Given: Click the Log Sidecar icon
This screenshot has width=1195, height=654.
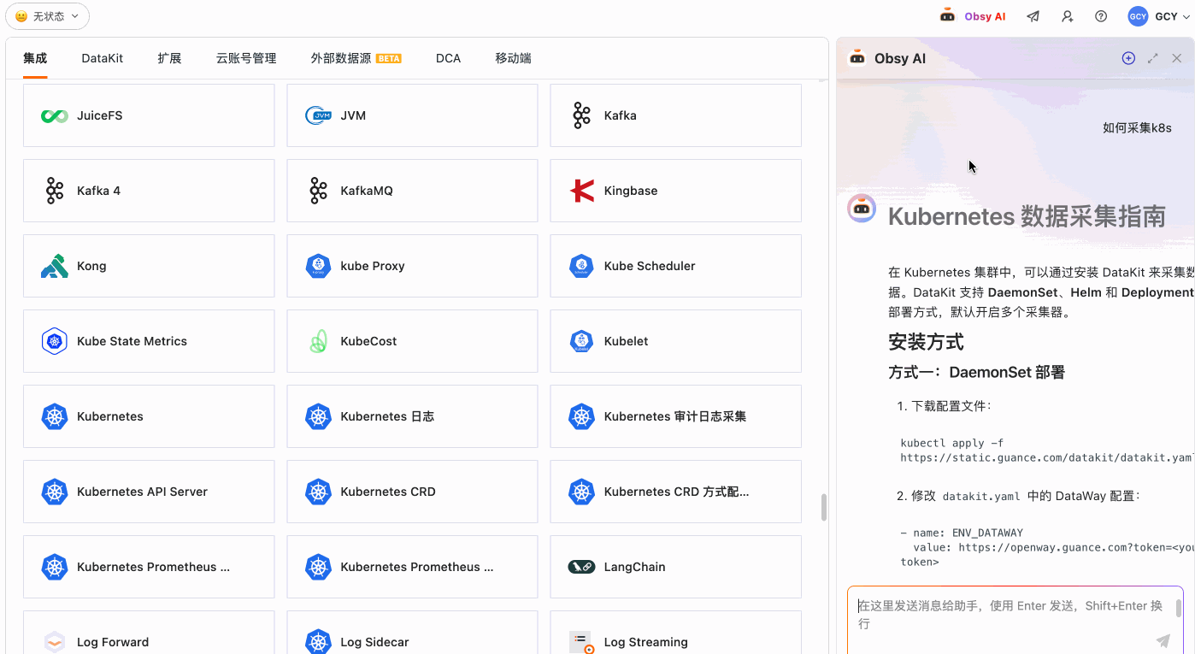Looking at the screenshot, I should [x=318, y=642].
